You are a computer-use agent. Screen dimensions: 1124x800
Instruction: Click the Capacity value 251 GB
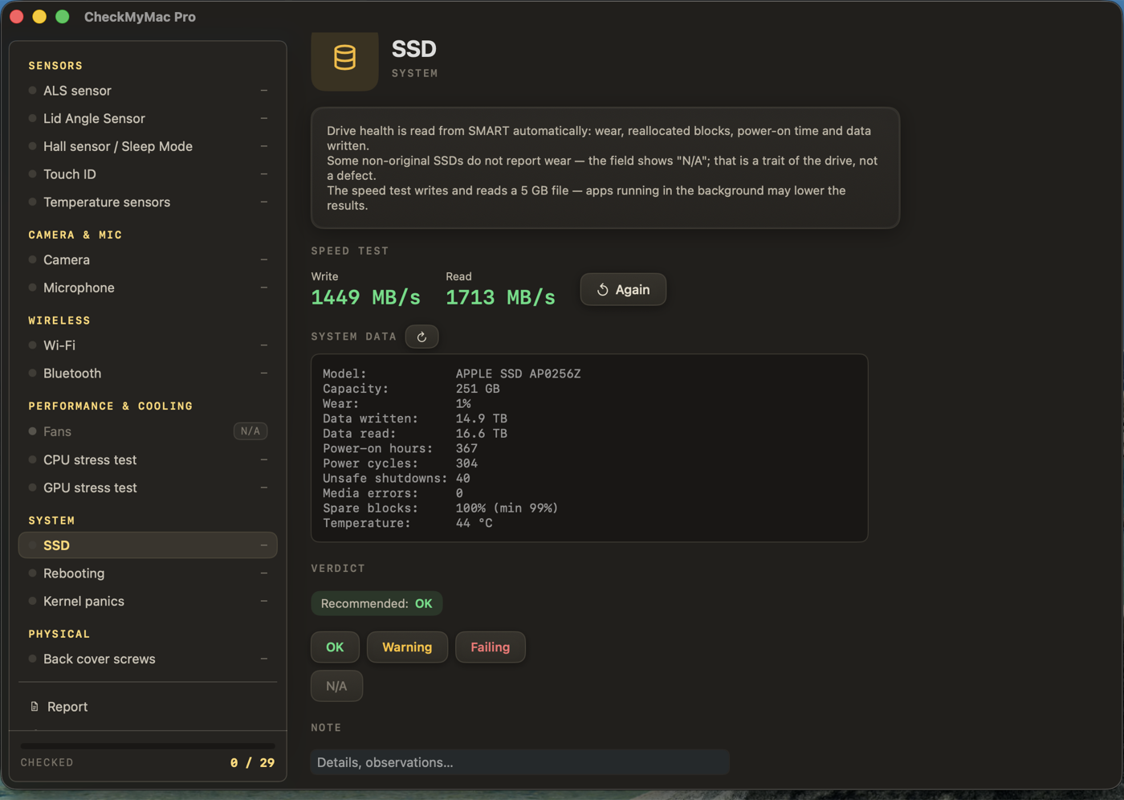point(478,389)
